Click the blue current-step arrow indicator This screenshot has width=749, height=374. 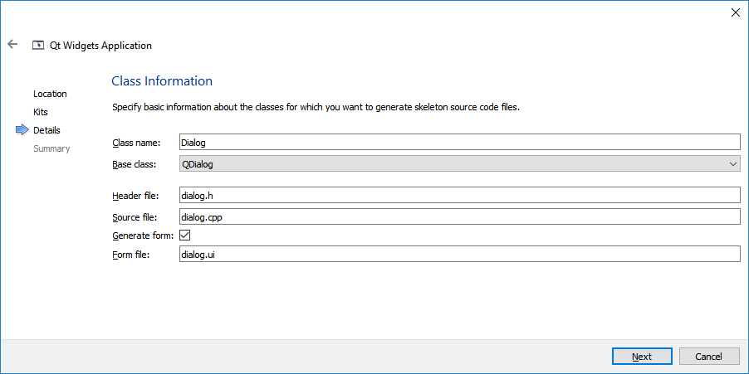22,129
